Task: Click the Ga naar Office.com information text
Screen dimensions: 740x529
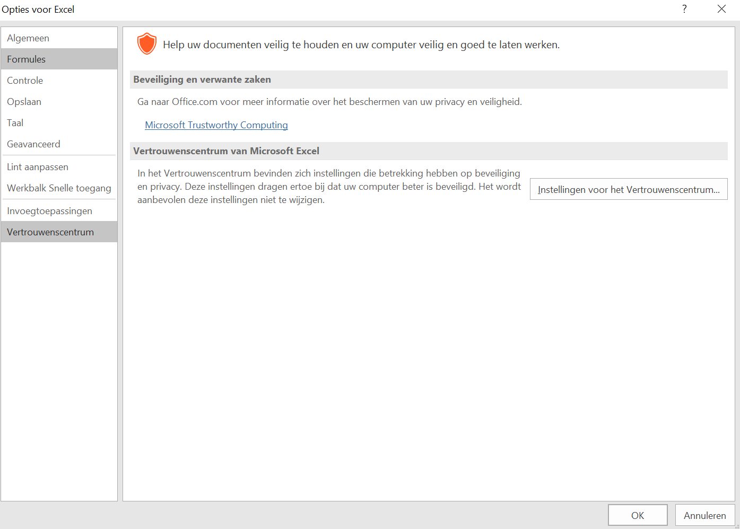Action: pyautogui.click(x=329, y=102)
